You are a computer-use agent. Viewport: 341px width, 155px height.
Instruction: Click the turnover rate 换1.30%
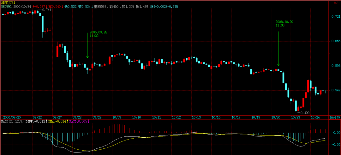pos(128,7)
